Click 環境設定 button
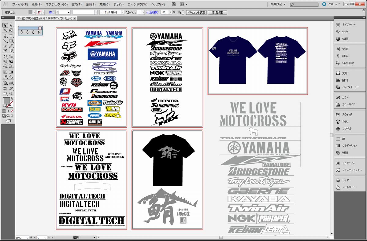Image resolution: width=367 pixels, height=241 pixels. [x=217, y=12]
